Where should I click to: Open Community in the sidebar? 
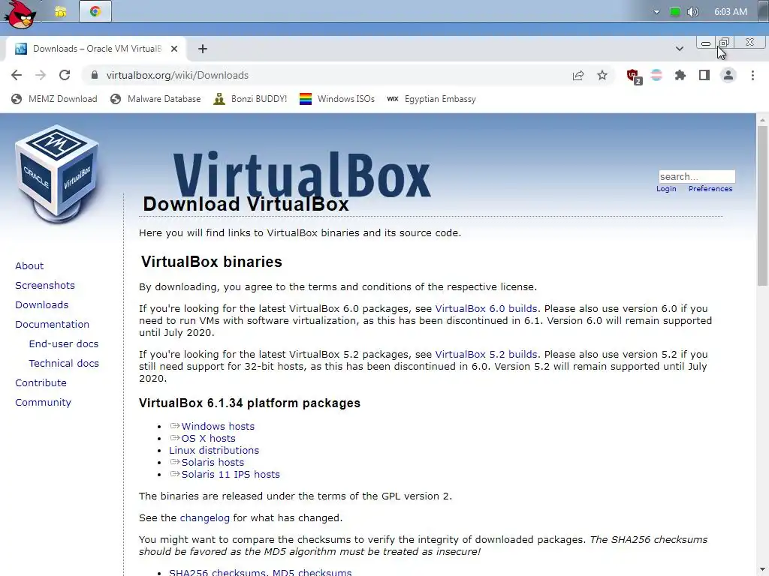(x=43, y=403)
